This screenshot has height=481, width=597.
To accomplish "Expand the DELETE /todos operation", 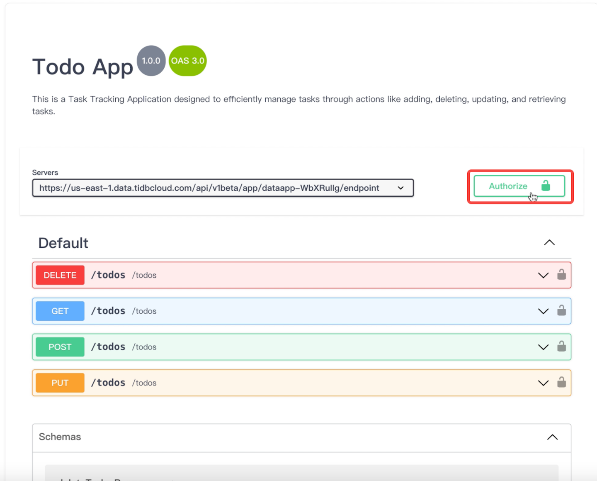I will 543,275.
